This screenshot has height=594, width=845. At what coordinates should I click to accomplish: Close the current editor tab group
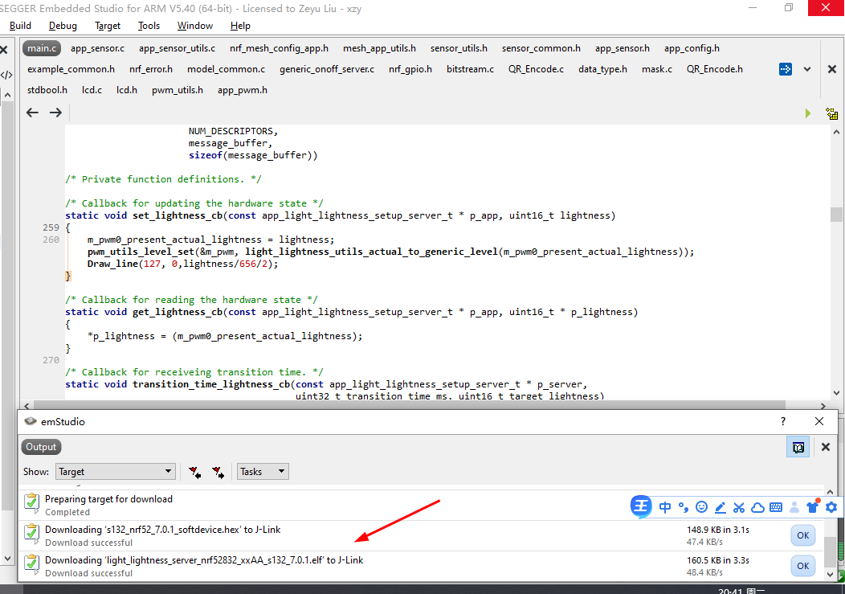pyautogui.click(x=831, y=69)
